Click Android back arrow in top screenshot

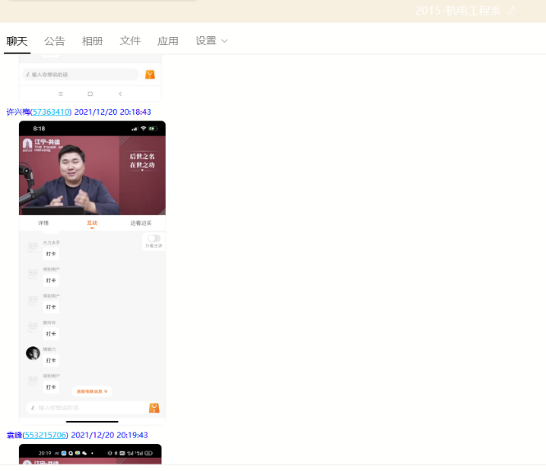[x=121, y=94]
